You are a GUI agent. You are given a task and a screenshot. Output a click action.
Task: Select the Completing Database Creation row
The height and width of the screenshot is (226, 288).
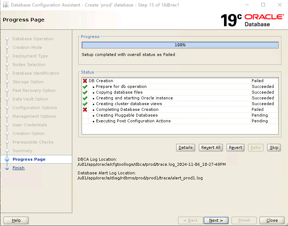click(180, 110)
